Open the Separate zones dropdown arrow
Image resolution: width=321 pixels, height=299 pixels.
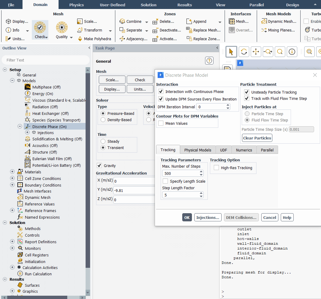click(x=147, y=31)
